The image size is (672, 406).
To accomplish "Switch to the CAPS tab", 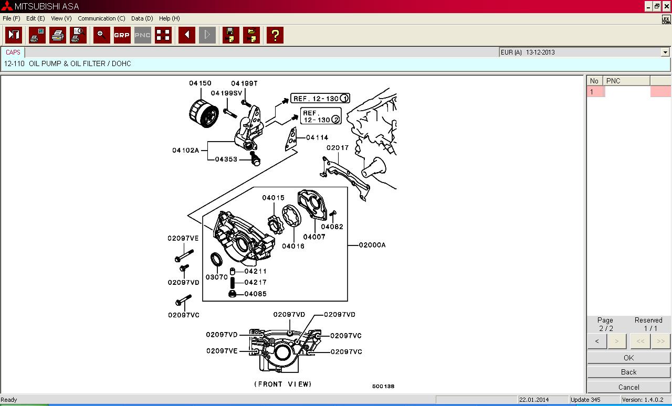I will tap(13, 52).
